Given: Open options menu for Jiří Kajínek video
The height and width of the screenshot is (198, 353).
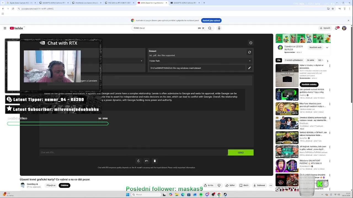Looking at the screenshot, I should [x=330, y=147].
